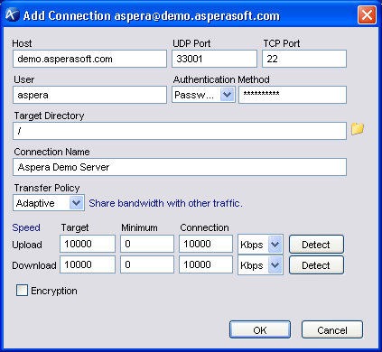Click the password field
382x352 pixels.
tap(293, 95)
